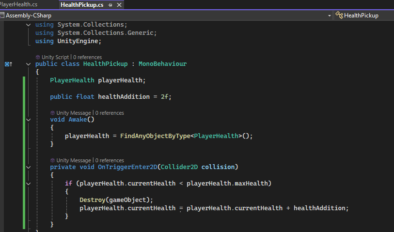Viewport: 394px width, 232px height.
Task: Open the Assembly-CSharp project dropdown
Action: pos(329,15)
